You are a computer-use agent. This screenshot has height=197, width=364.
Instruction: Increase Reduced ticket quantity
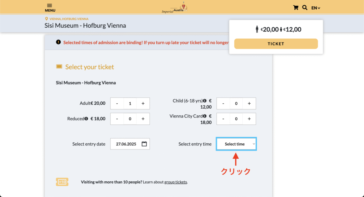click(x=143, y=119)
